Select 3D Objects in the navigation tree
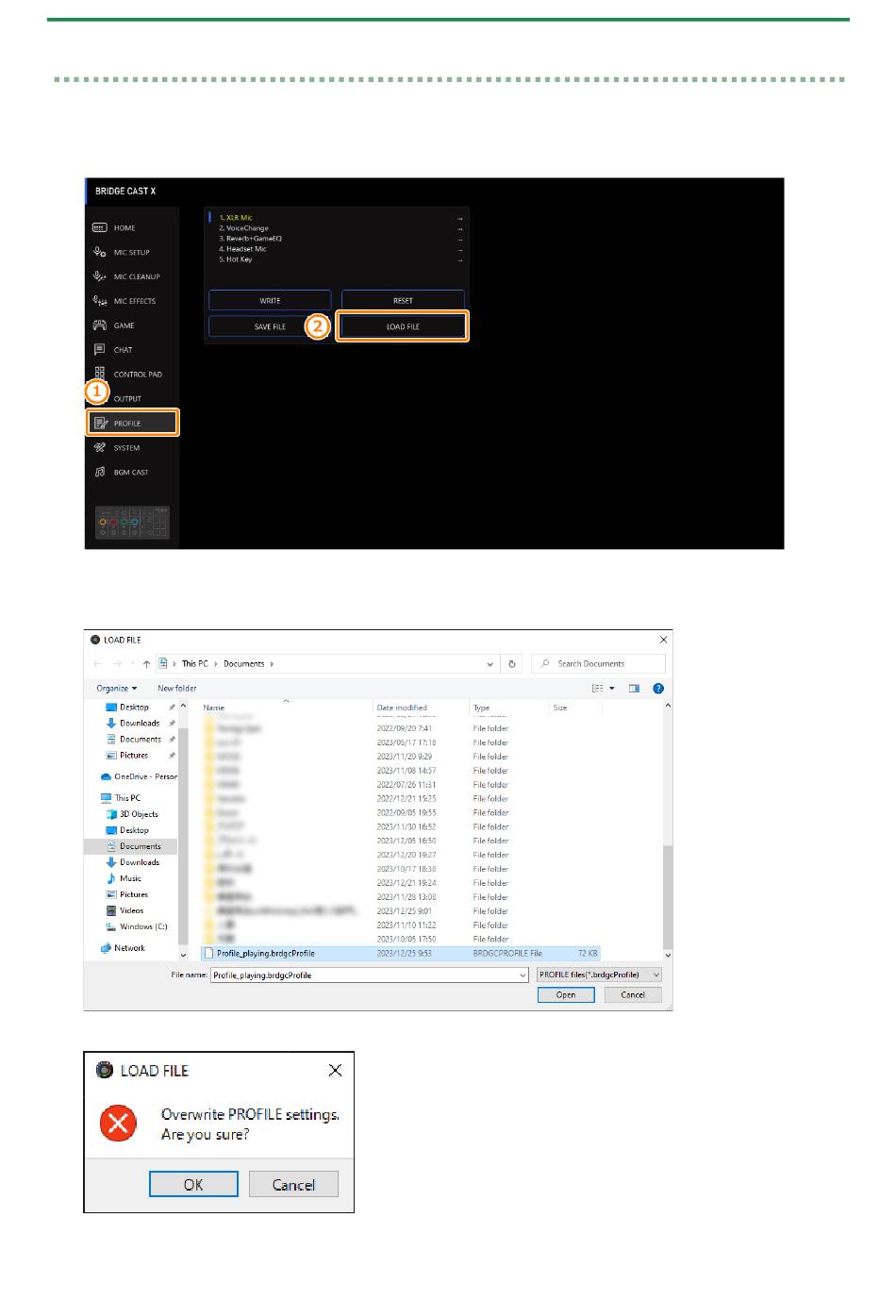 (x=139, y=814)
